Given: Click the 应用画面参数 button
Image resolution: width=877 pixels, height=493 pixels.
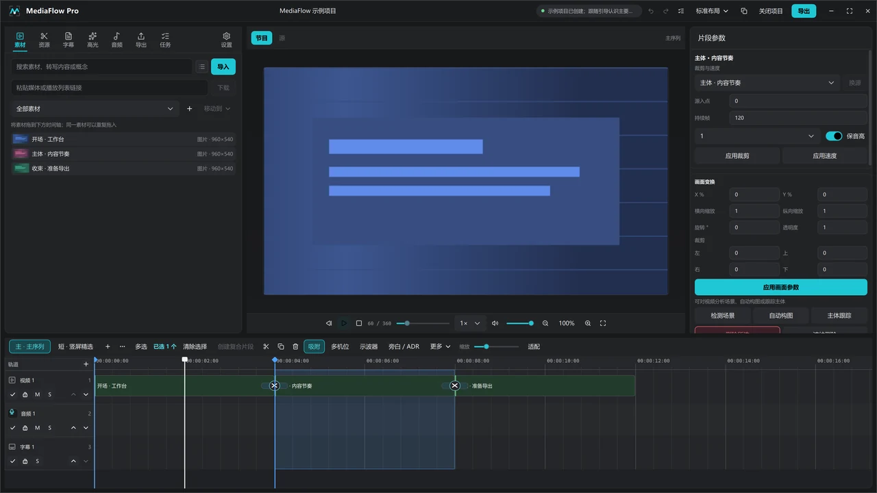Looking at the screenshot, I should click(781, 287).
